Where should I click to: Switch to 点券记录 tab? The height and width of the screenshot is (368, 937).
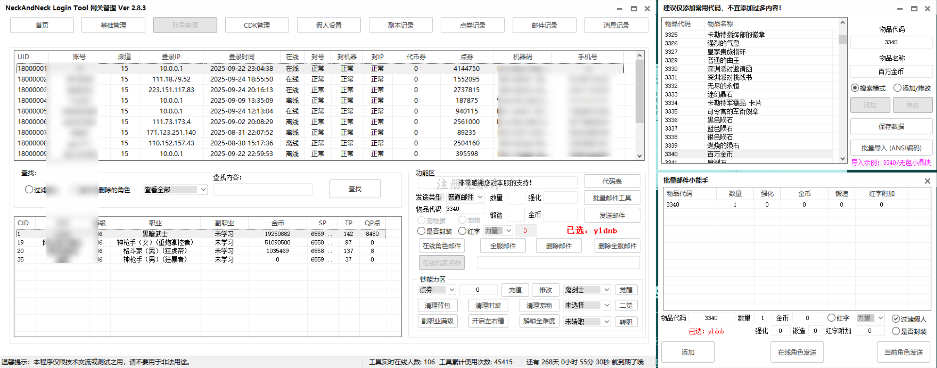coord(473,25)
